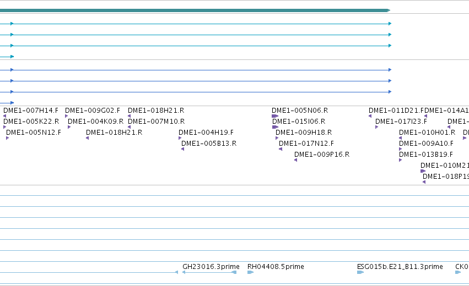469x286 pixels.
Task: Open feature DME1-017I23.F
Action: (x=401, y=122)
